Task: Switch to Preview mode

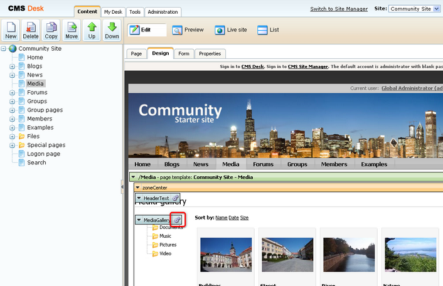Action: [188, 30]
